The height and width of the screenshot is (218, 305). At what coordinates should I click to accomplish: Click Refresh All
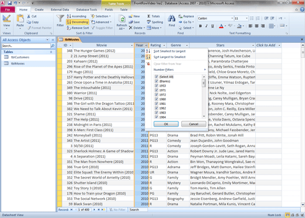click(122, 22)
